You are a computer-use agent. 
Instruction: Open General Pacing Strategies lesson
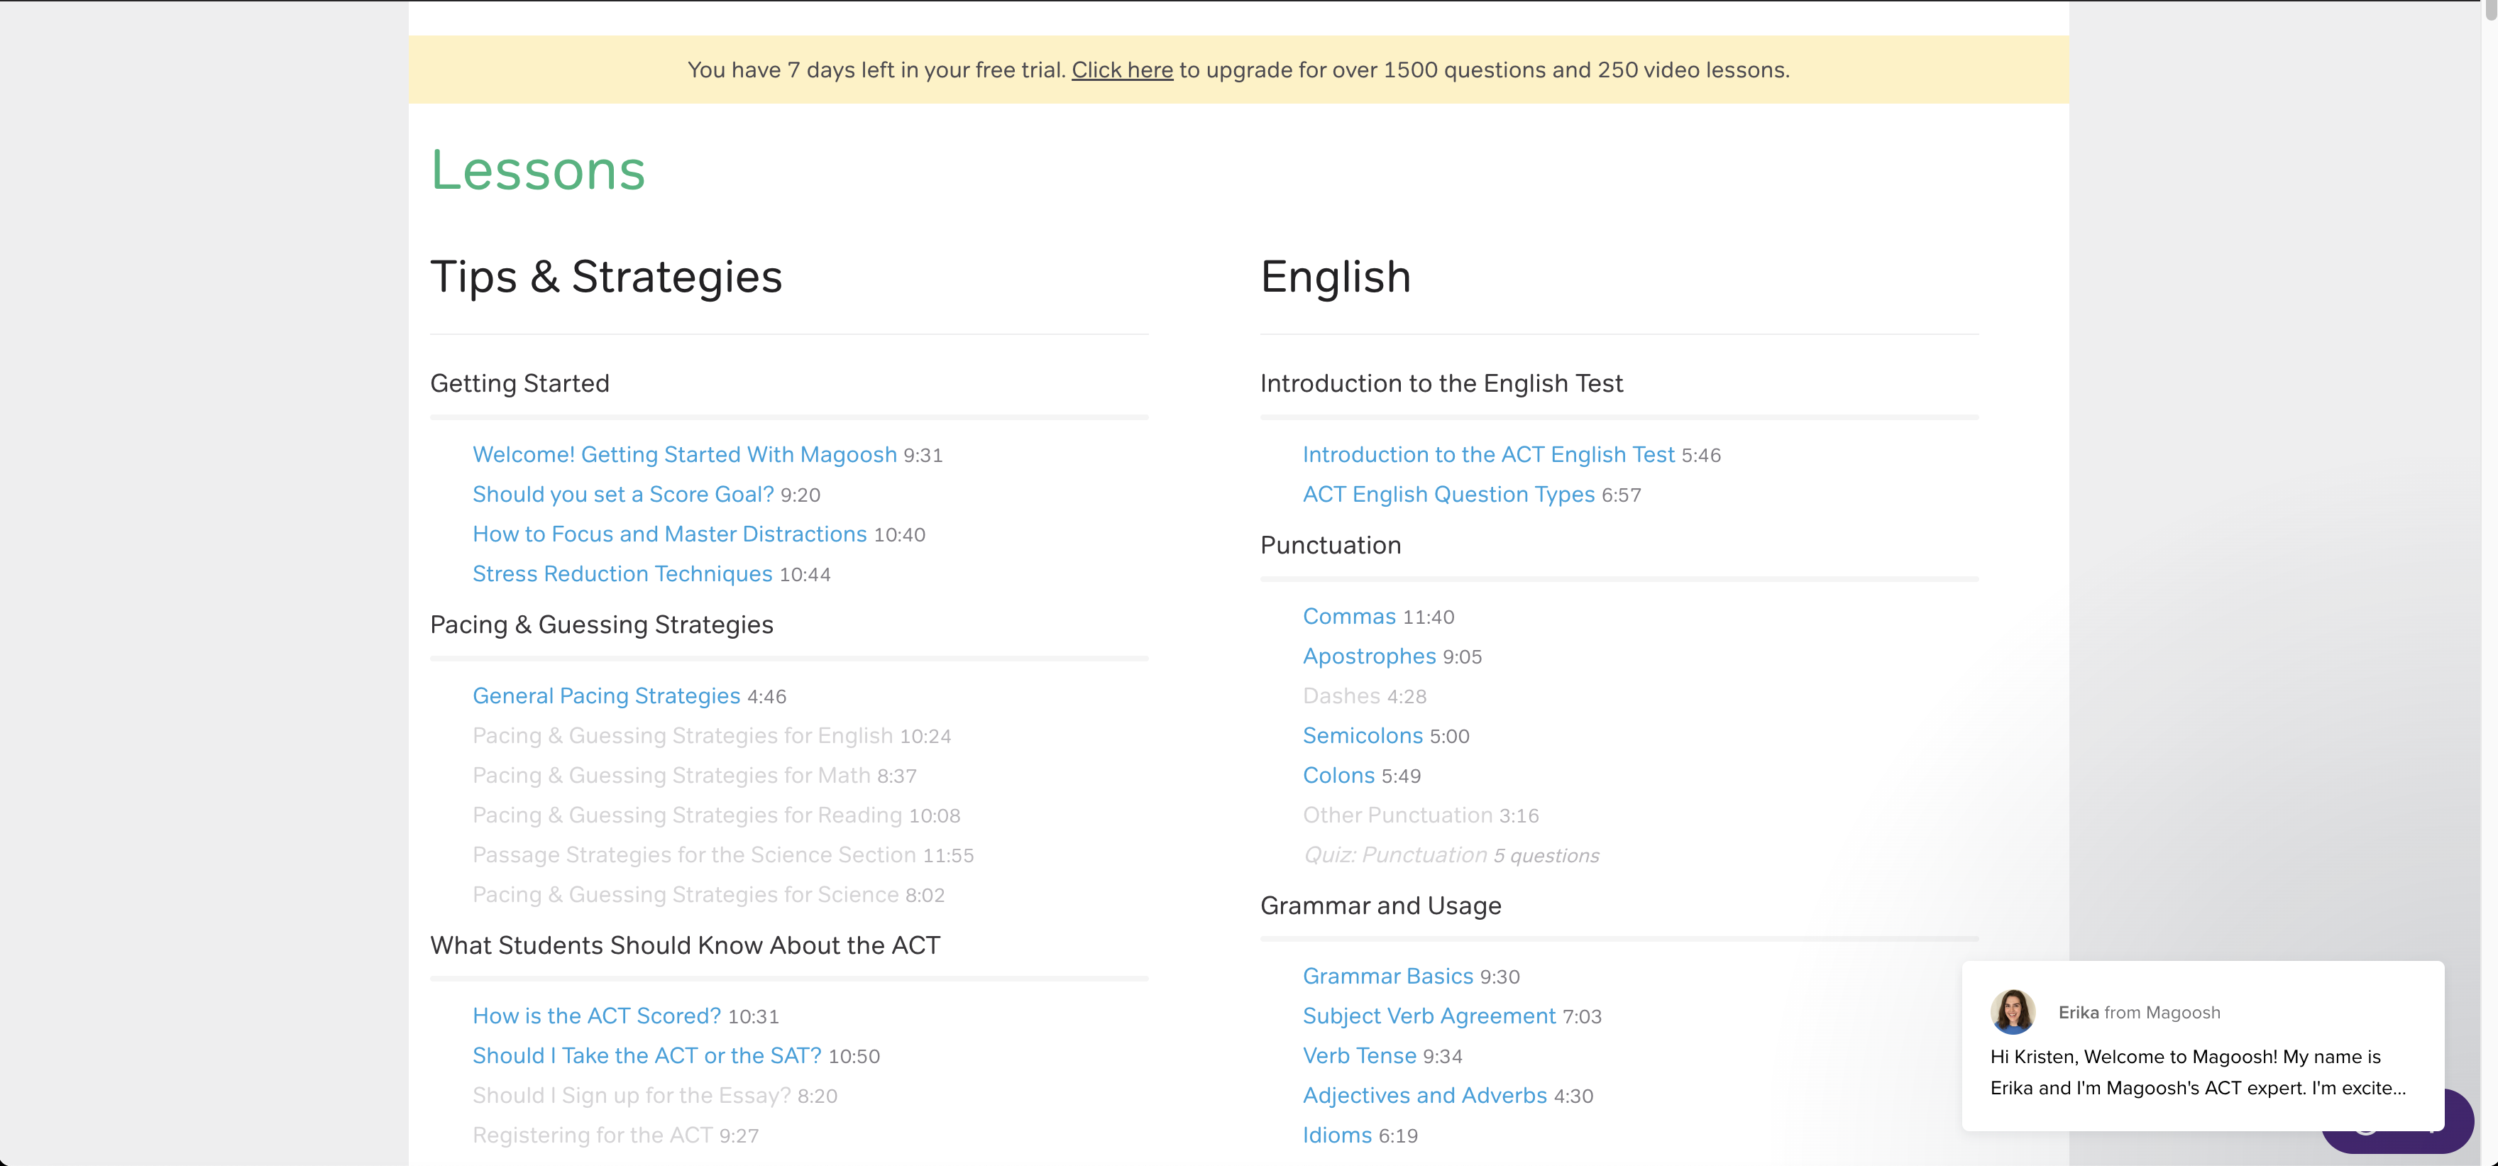(x=606, y=696)
